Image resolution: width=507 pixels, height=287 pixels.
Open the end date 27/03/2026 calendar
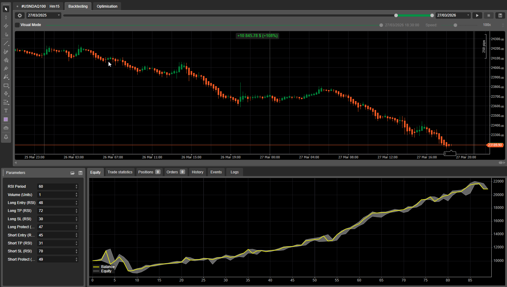(468, 15)
